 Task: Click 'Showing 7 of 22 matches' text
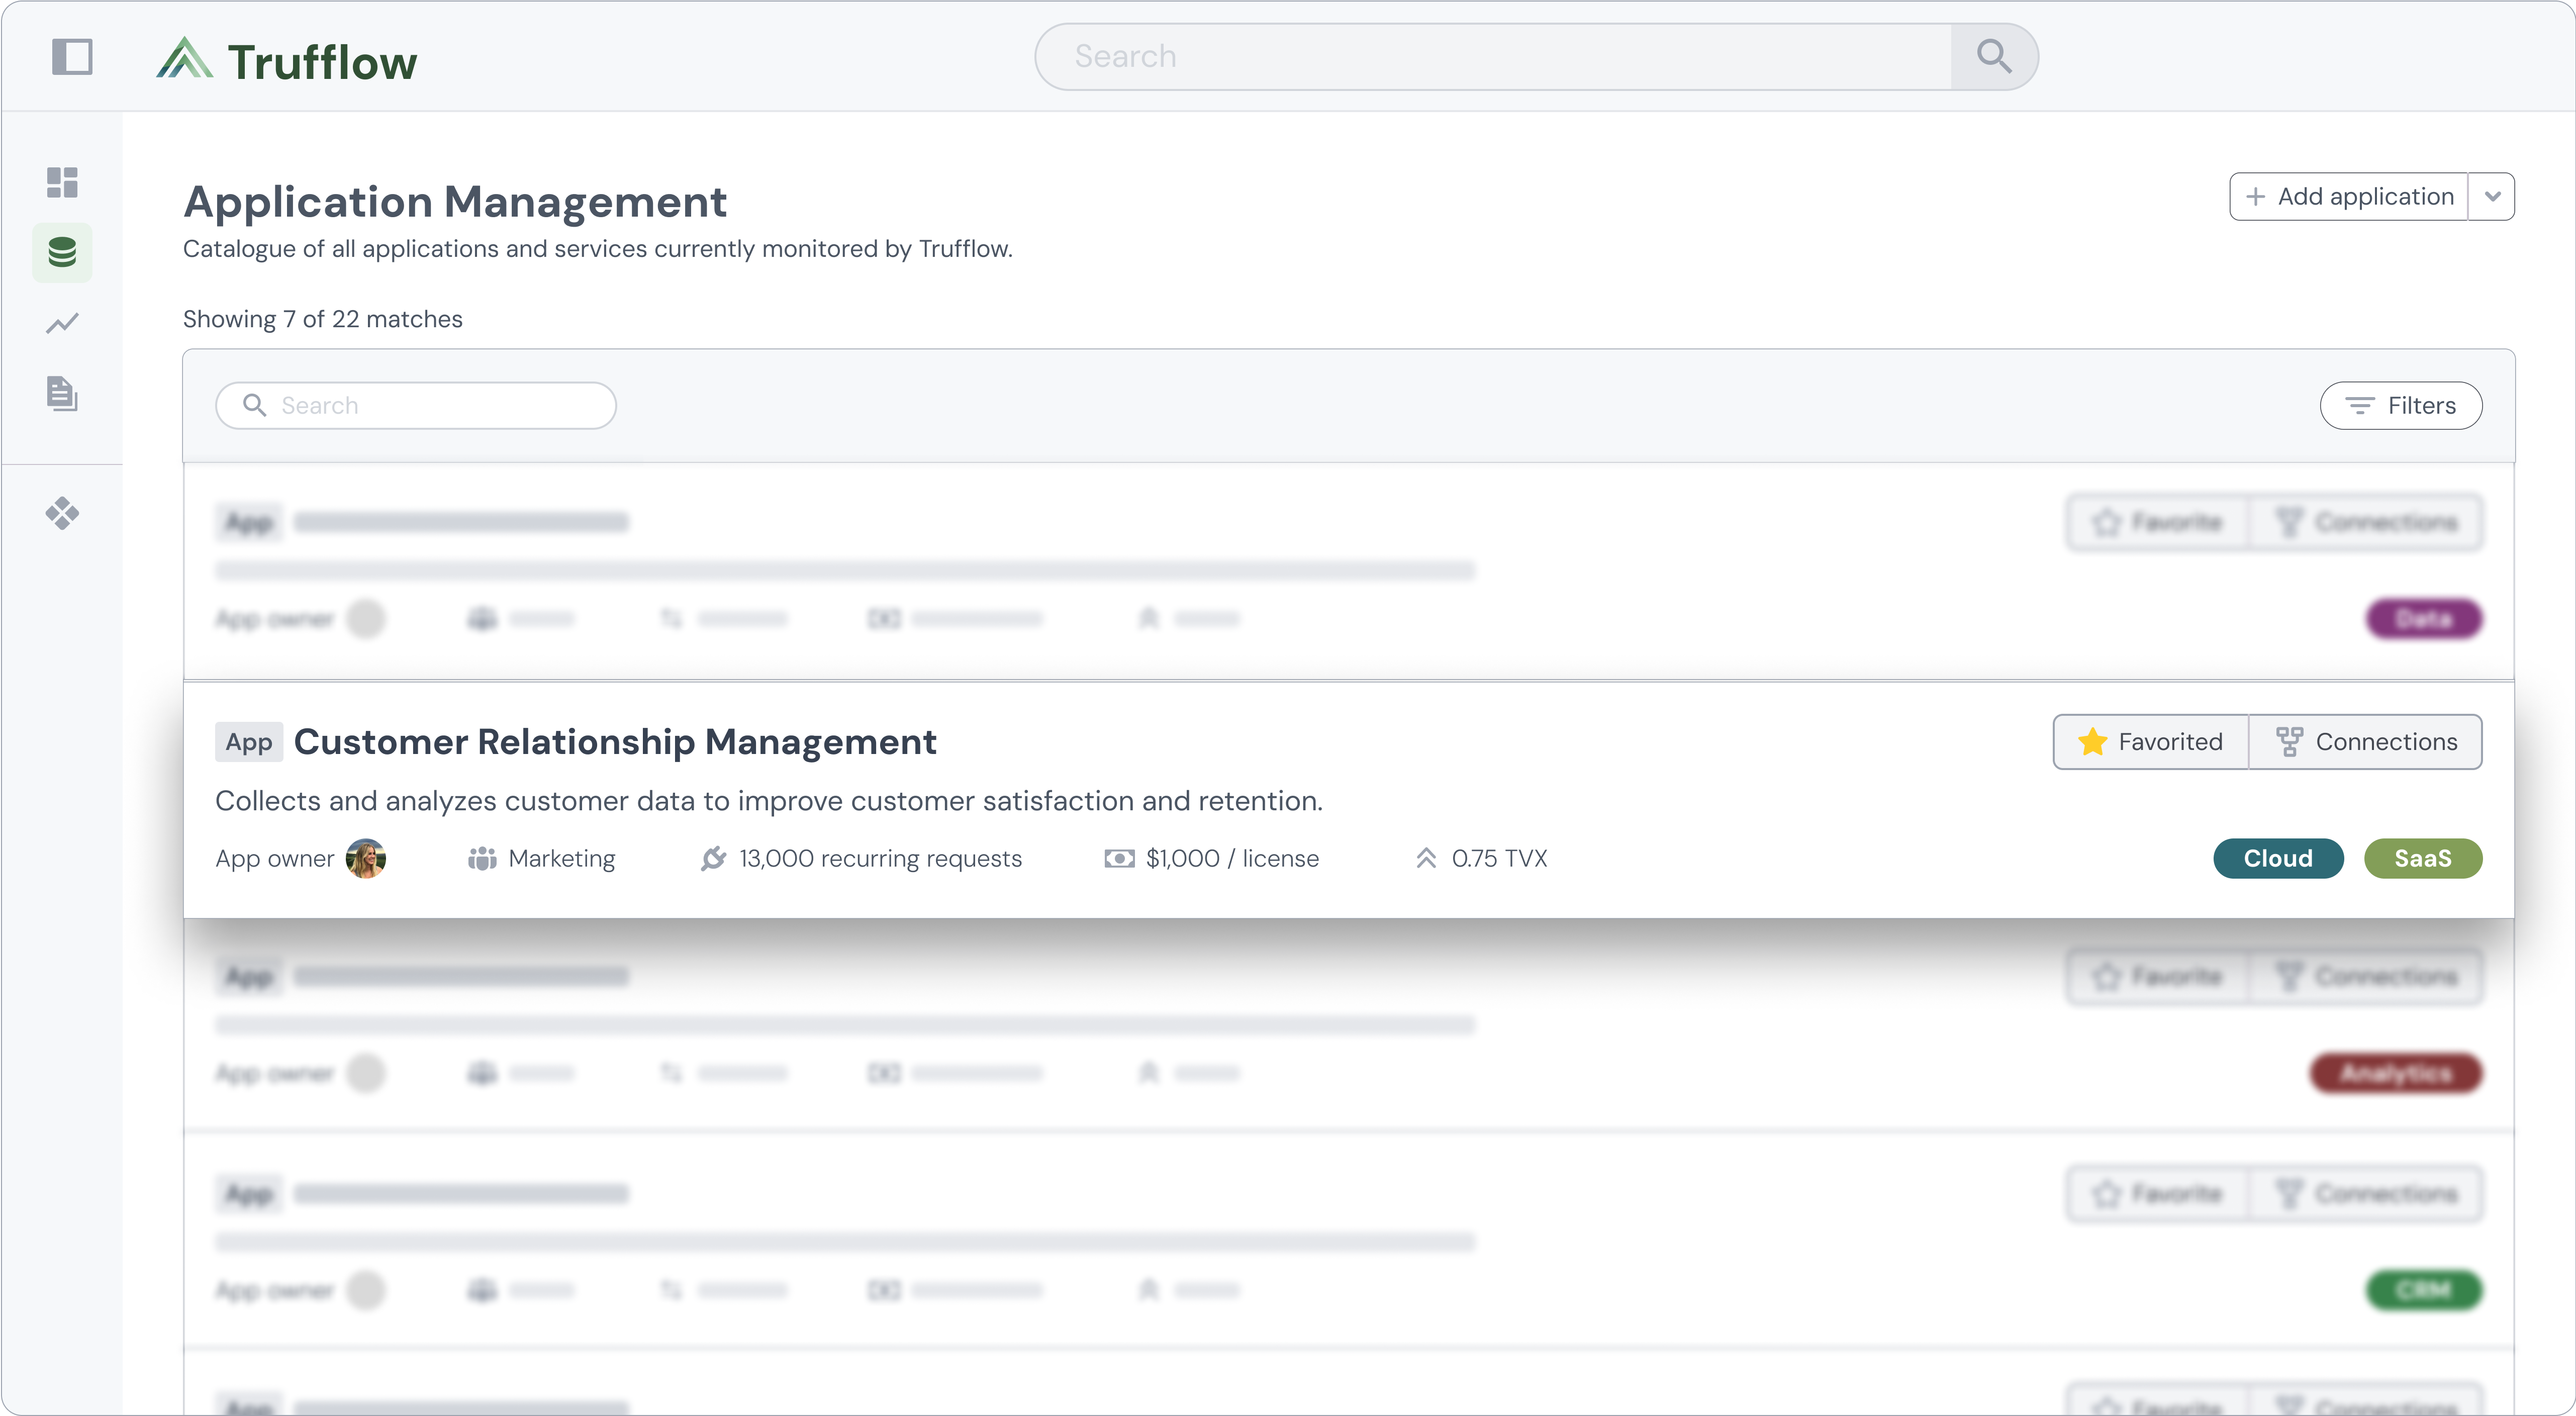[323, 319]
